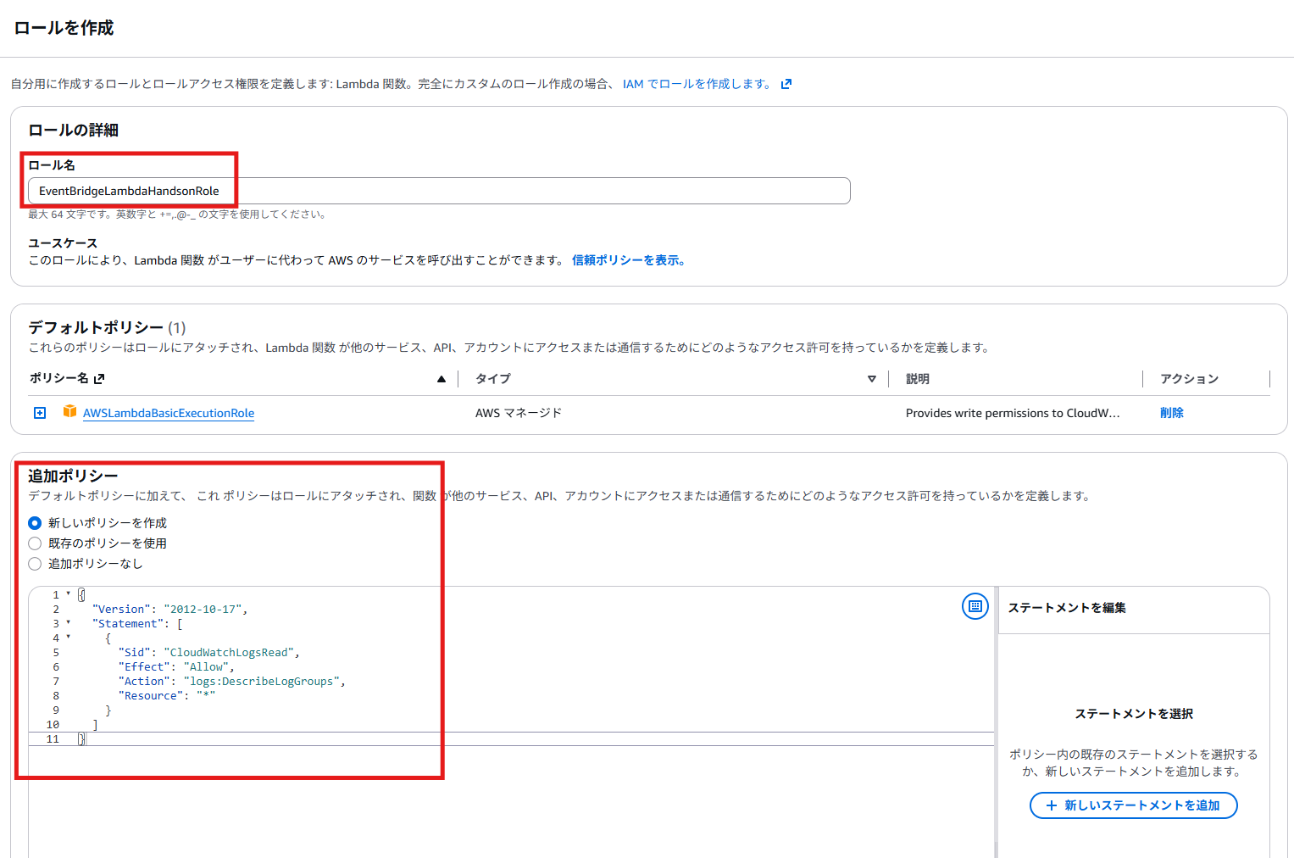This screenshot has height=858, width=1294.
Task: Click the external link icon next to ポリシー名
Action: (99, 379)
